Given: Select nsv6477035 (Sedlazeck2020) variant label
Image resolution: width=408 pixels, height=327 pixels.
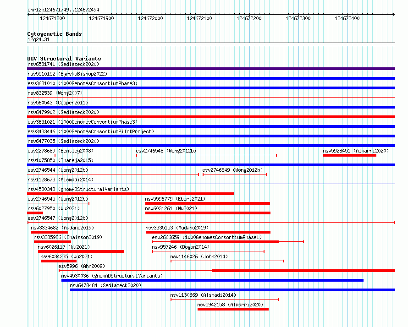Looking at the screenshot, I should point(63,141).
